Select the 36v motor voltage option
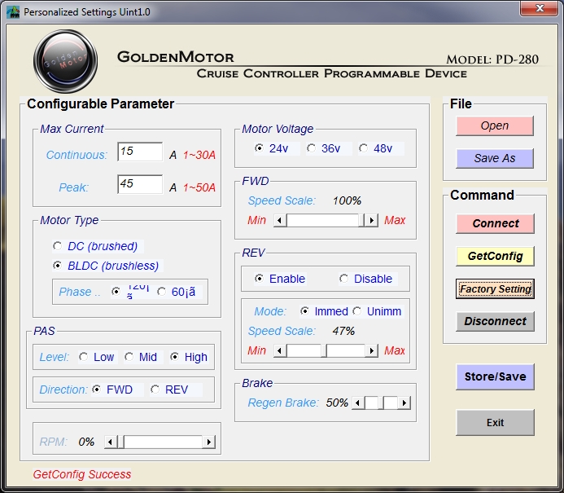Image resolution: width=564 pixels, height=493 pixels. pyautogui.click(x=312, y=148)
